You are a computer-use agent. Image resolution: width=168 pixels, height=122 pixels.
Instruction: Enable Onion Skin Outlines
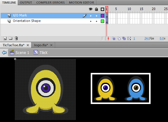point(119,38)
